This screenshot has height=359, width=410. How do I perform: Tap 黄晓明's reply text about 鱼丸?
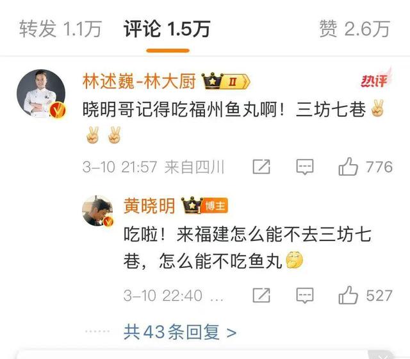[x=247, y=247]
